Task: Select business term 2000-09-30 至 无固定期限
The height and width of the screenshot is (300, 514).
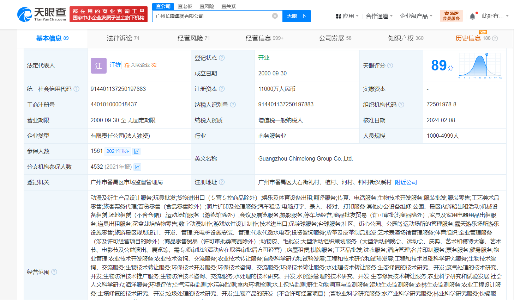Action: [x=123, y=120]
